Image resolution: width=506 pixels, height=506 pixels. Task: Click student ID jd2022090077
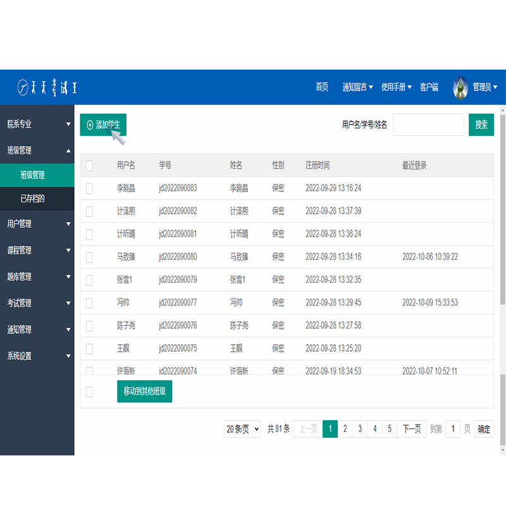[x=178, y=303]
